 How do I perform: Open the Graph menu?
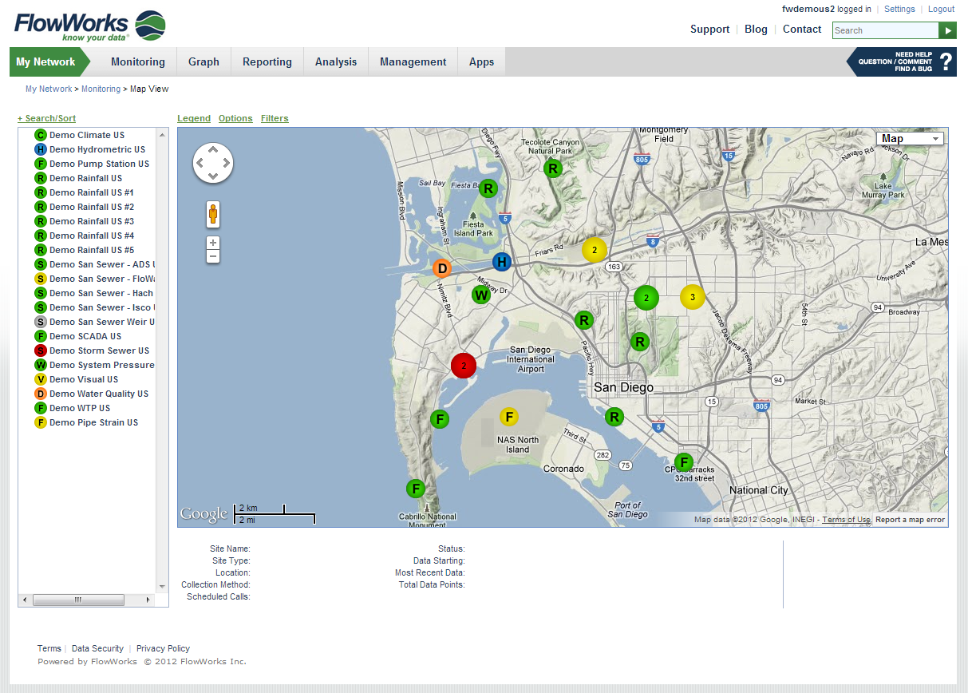pyautogui.click(x=203, y=61)
